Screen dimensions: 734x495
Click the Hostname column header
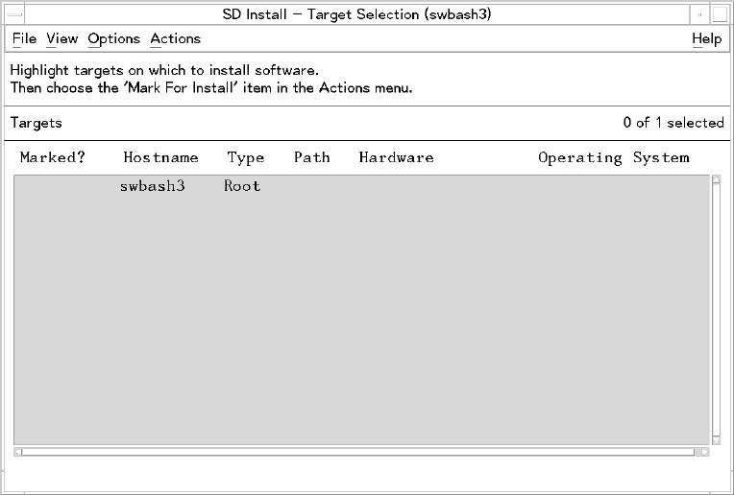click(x=160, y=157)
